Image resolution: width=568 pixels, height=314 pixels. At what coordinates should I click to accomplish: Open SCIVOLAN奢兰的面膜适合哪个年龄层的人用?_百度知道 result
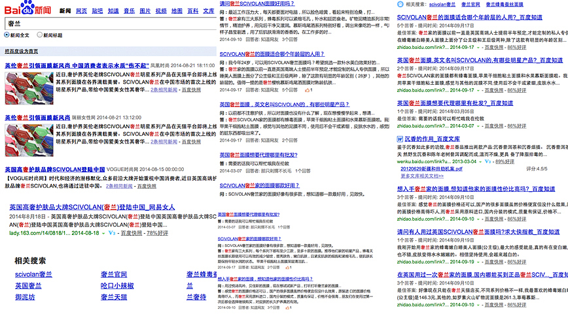pos(469,18)
